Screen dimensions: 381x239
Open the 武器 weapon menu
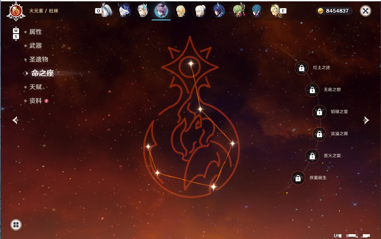[x=36, y=46]
